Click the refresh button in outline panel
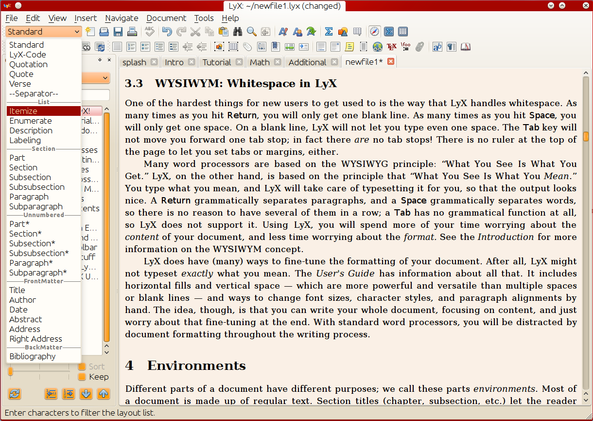The width and height of the screenshot is (593, 421). pos(15,394)
